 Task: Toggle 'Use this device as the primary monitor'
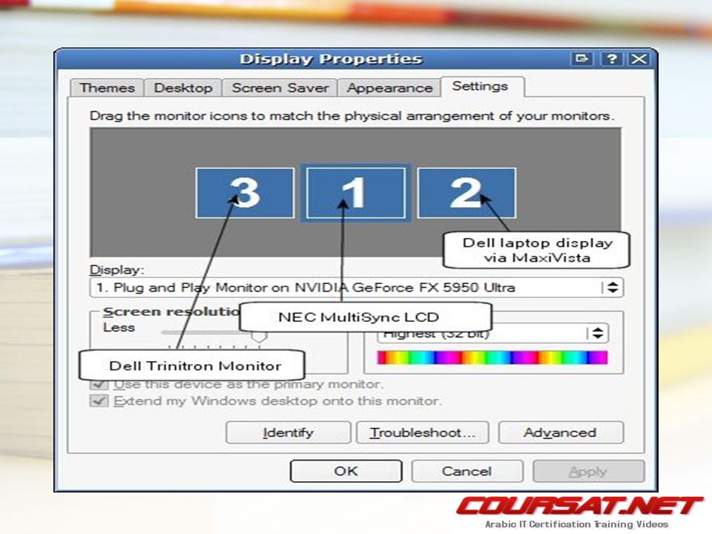[x=99, y=385]
